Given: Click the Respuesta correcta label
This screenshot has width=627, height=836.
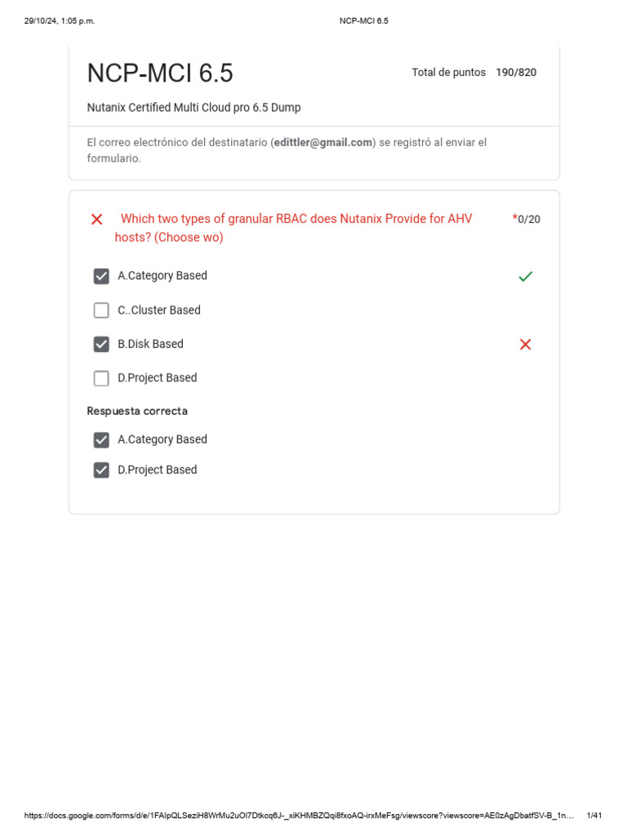Looking at the screenshot, I should coord(137,411).
